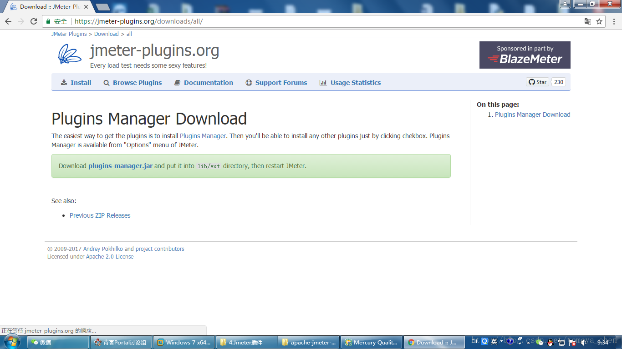The image size is (622, 349).
Task: Open Browse Plugins in the navigation bar
Action: 133,83
